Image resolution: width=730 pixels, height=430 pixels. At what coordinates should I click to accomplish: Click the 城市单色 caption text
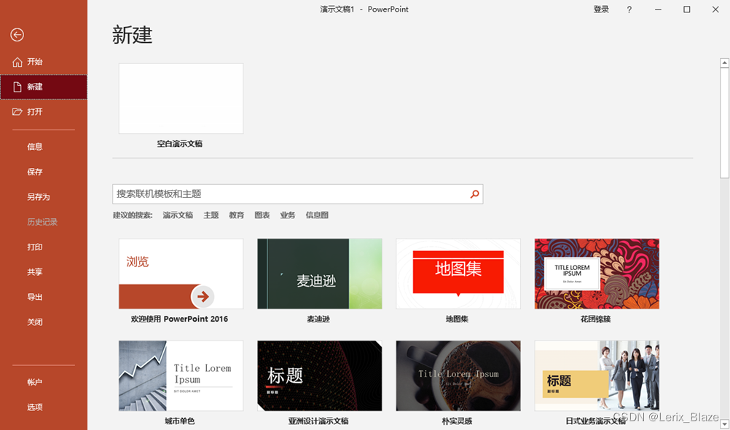[x=180, y=421]
